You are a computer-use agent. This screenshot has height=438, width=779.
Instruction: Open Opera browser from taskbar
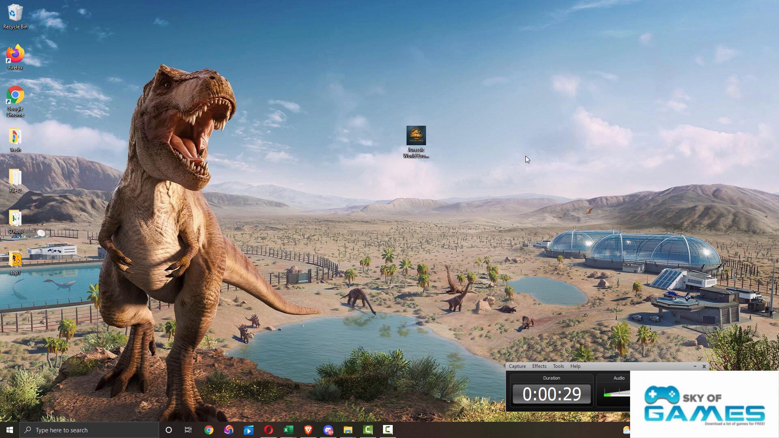(x=268, y=430)
